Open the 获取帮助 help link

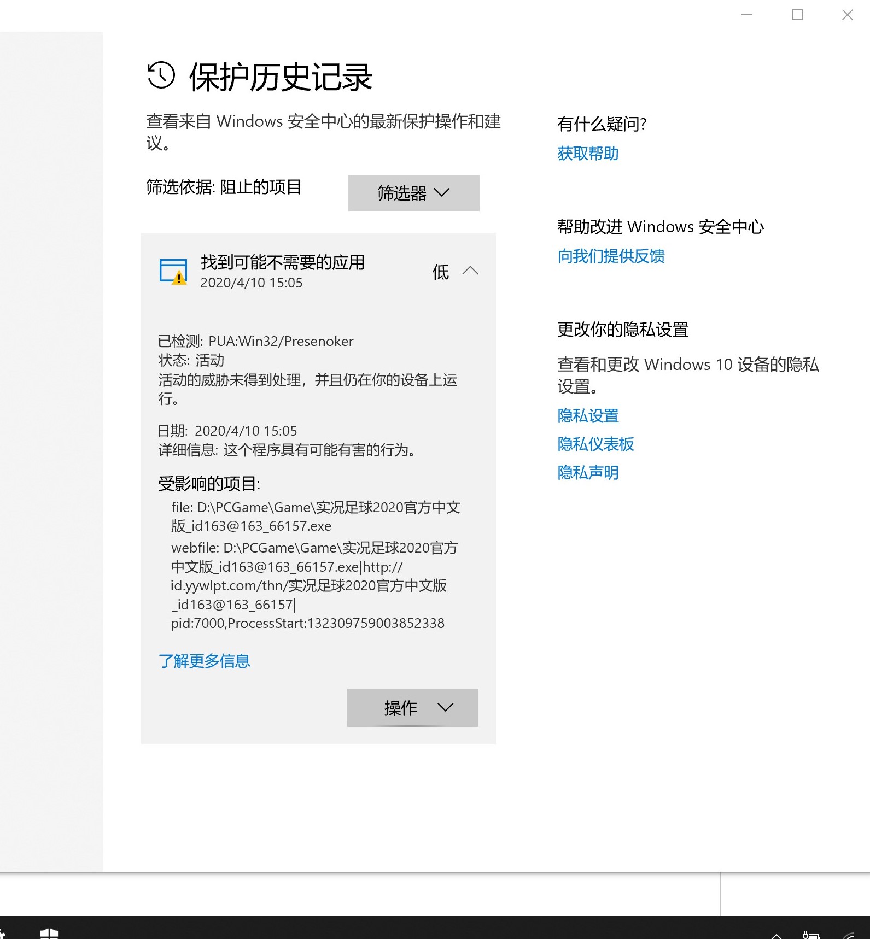588,154
